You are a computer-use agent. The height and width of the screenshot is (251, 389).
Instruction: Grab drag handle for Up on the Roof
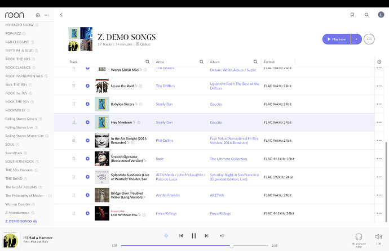tap(73, 86)
